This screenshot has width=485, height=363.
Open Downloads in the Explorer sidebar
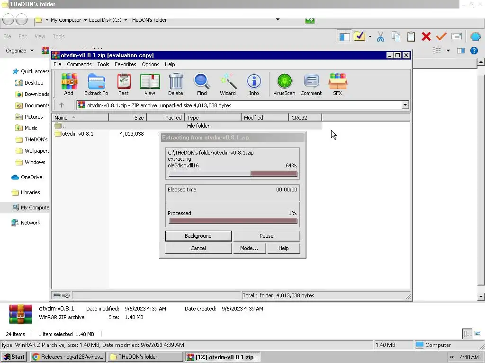(32, 94)
